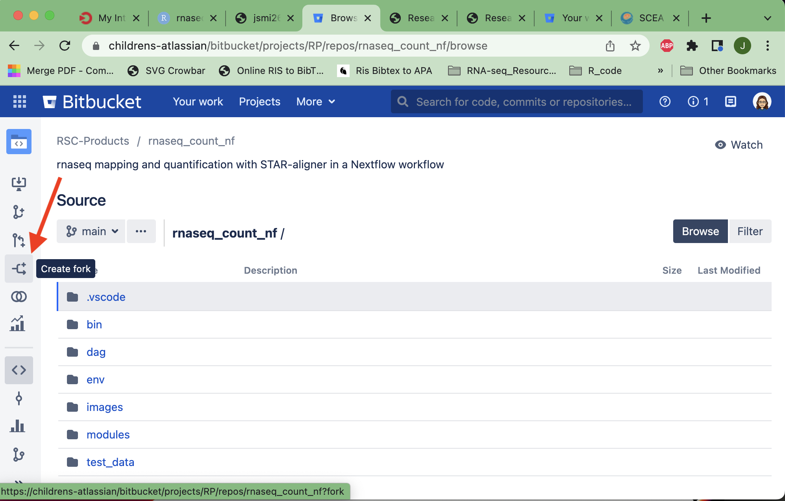
Task: Click the browser share page icon
Action: point(610,46)
